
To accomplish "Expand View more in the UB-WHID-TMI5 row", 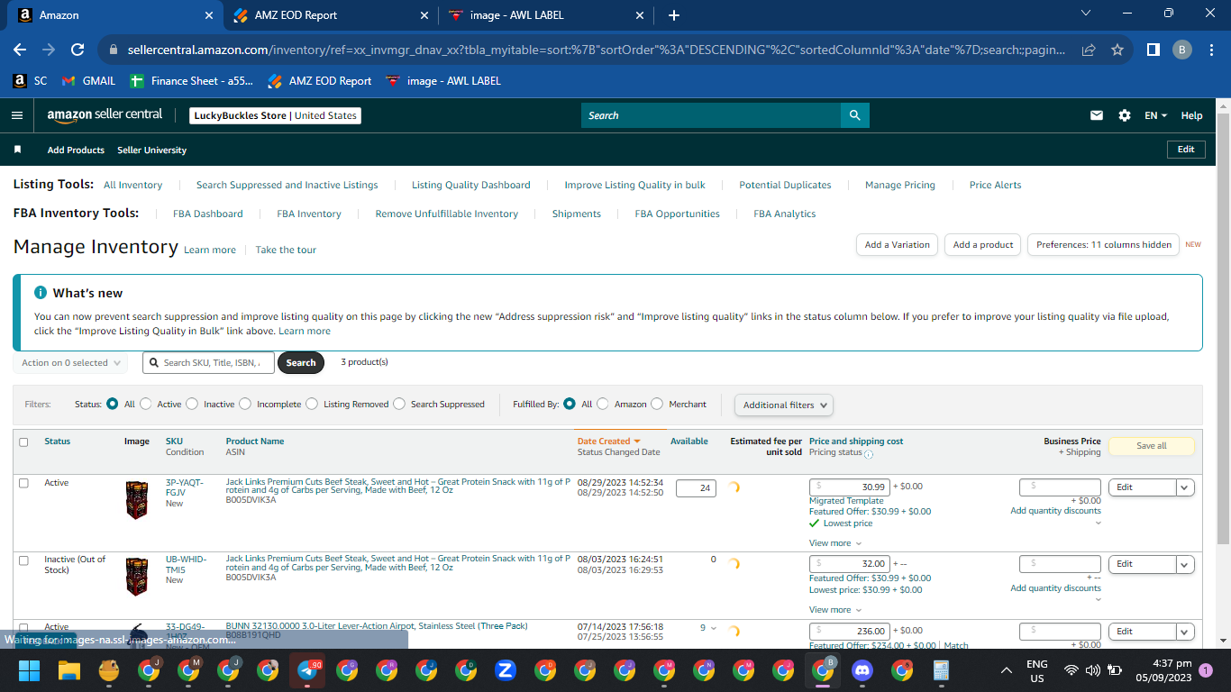I will 834,610.
